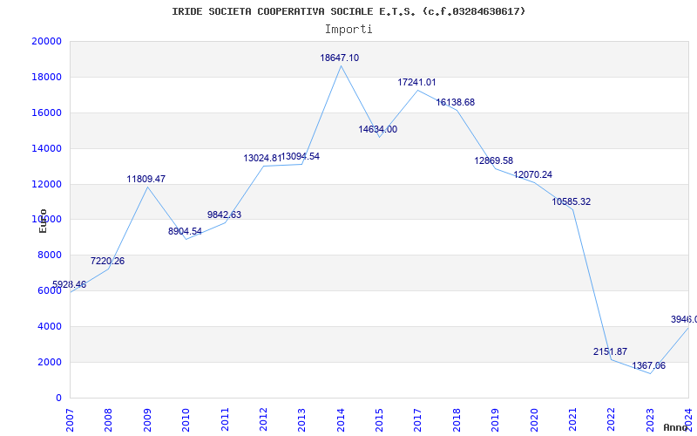Click x-axis year 2021

coord(573,419)
